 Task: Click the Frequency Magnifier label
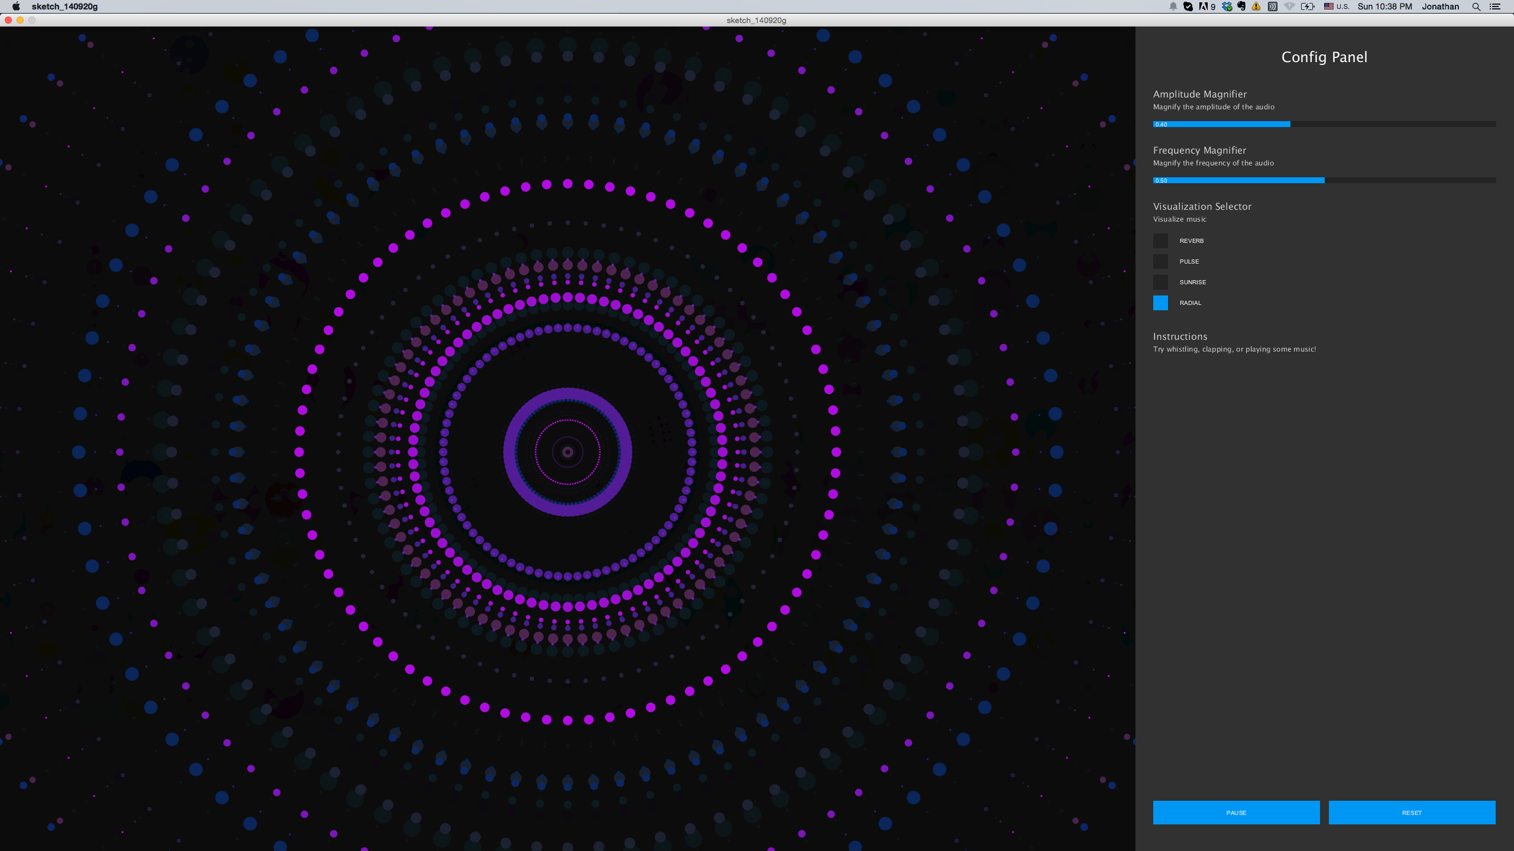(1200, 150)
